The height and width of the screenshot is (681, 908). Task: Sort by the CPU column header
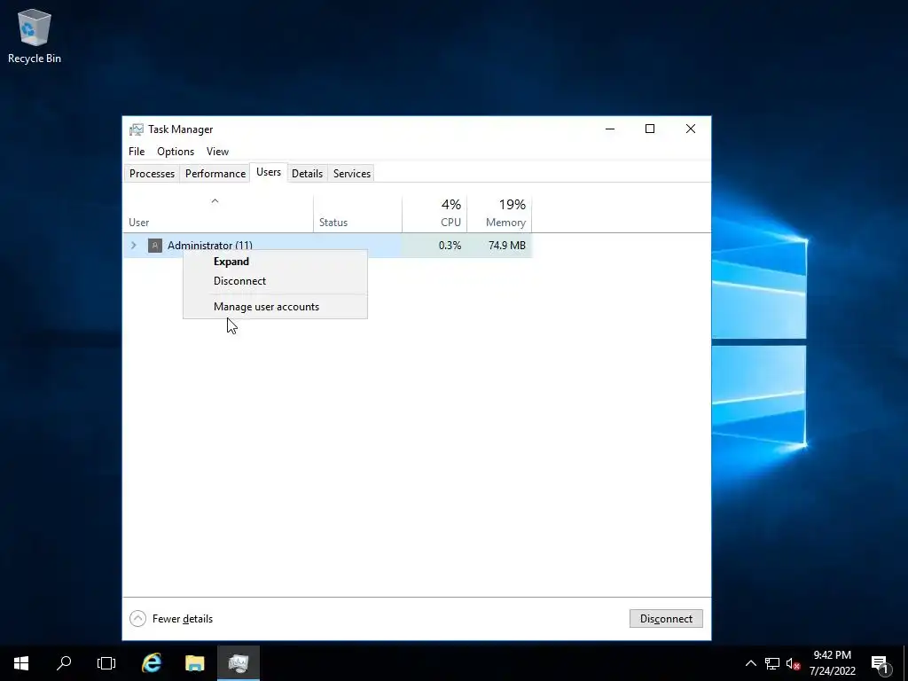(434, 213)
